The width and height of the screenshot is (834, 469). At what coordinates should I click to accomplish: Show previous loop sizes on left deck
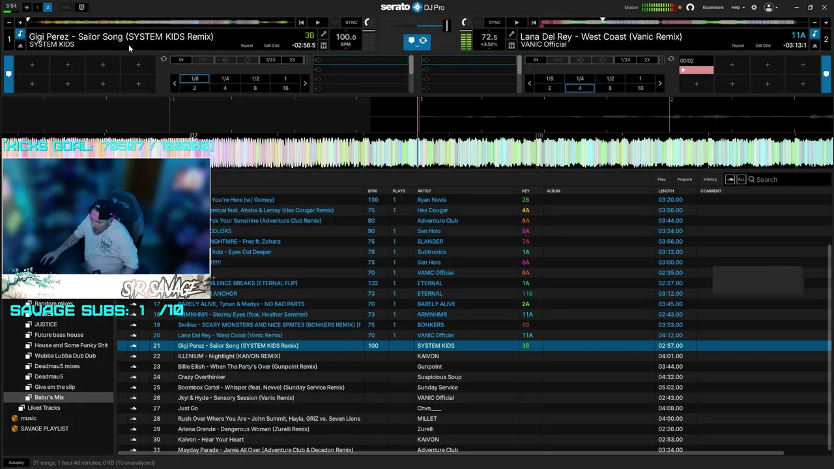point(174,83)
